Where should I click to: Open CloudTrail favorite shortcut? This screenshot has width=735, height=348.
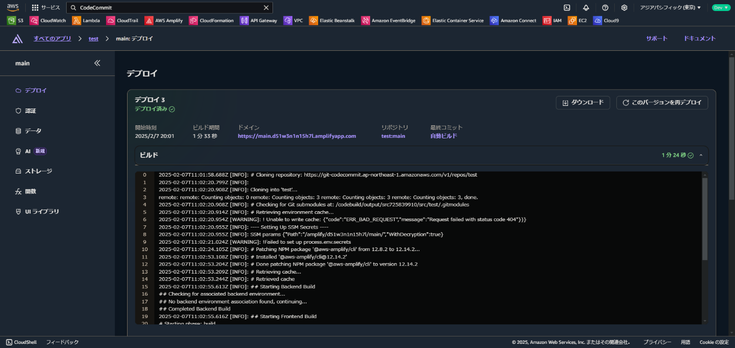(123, 20)
